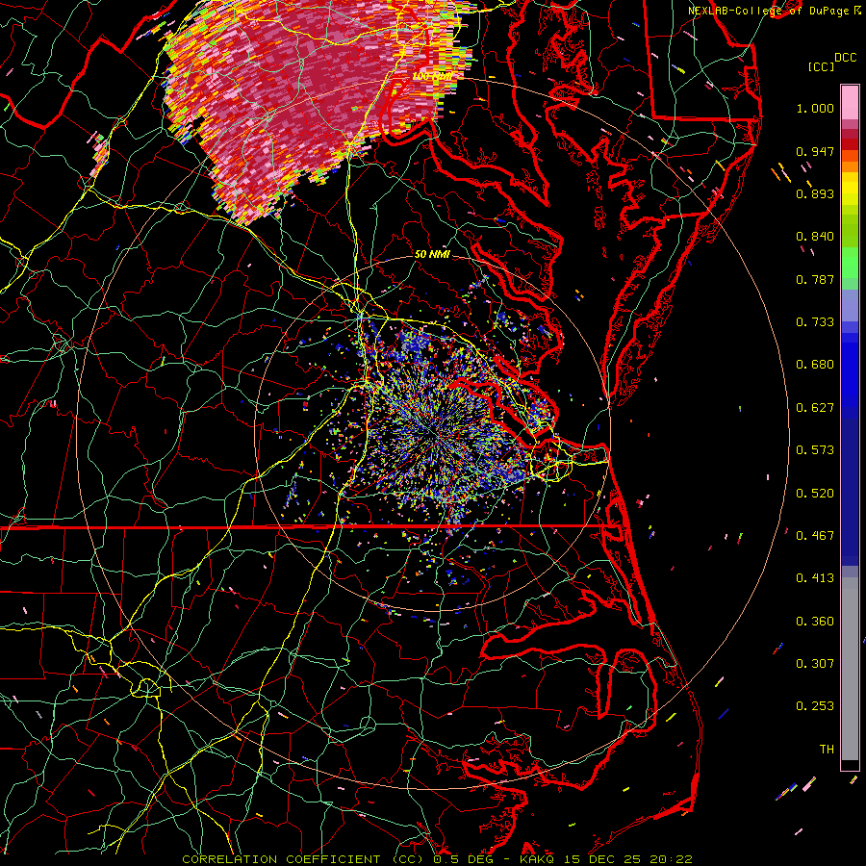Screen dimensions: 866x866
Task: Pick the gray low-value segment of the color bar
Action: [x=850, y=669]
